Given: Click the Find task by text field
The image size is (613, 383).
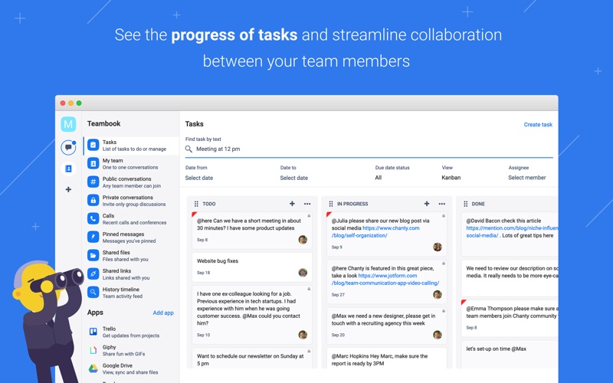Looking at the screenshot, I should click(369, 149).
